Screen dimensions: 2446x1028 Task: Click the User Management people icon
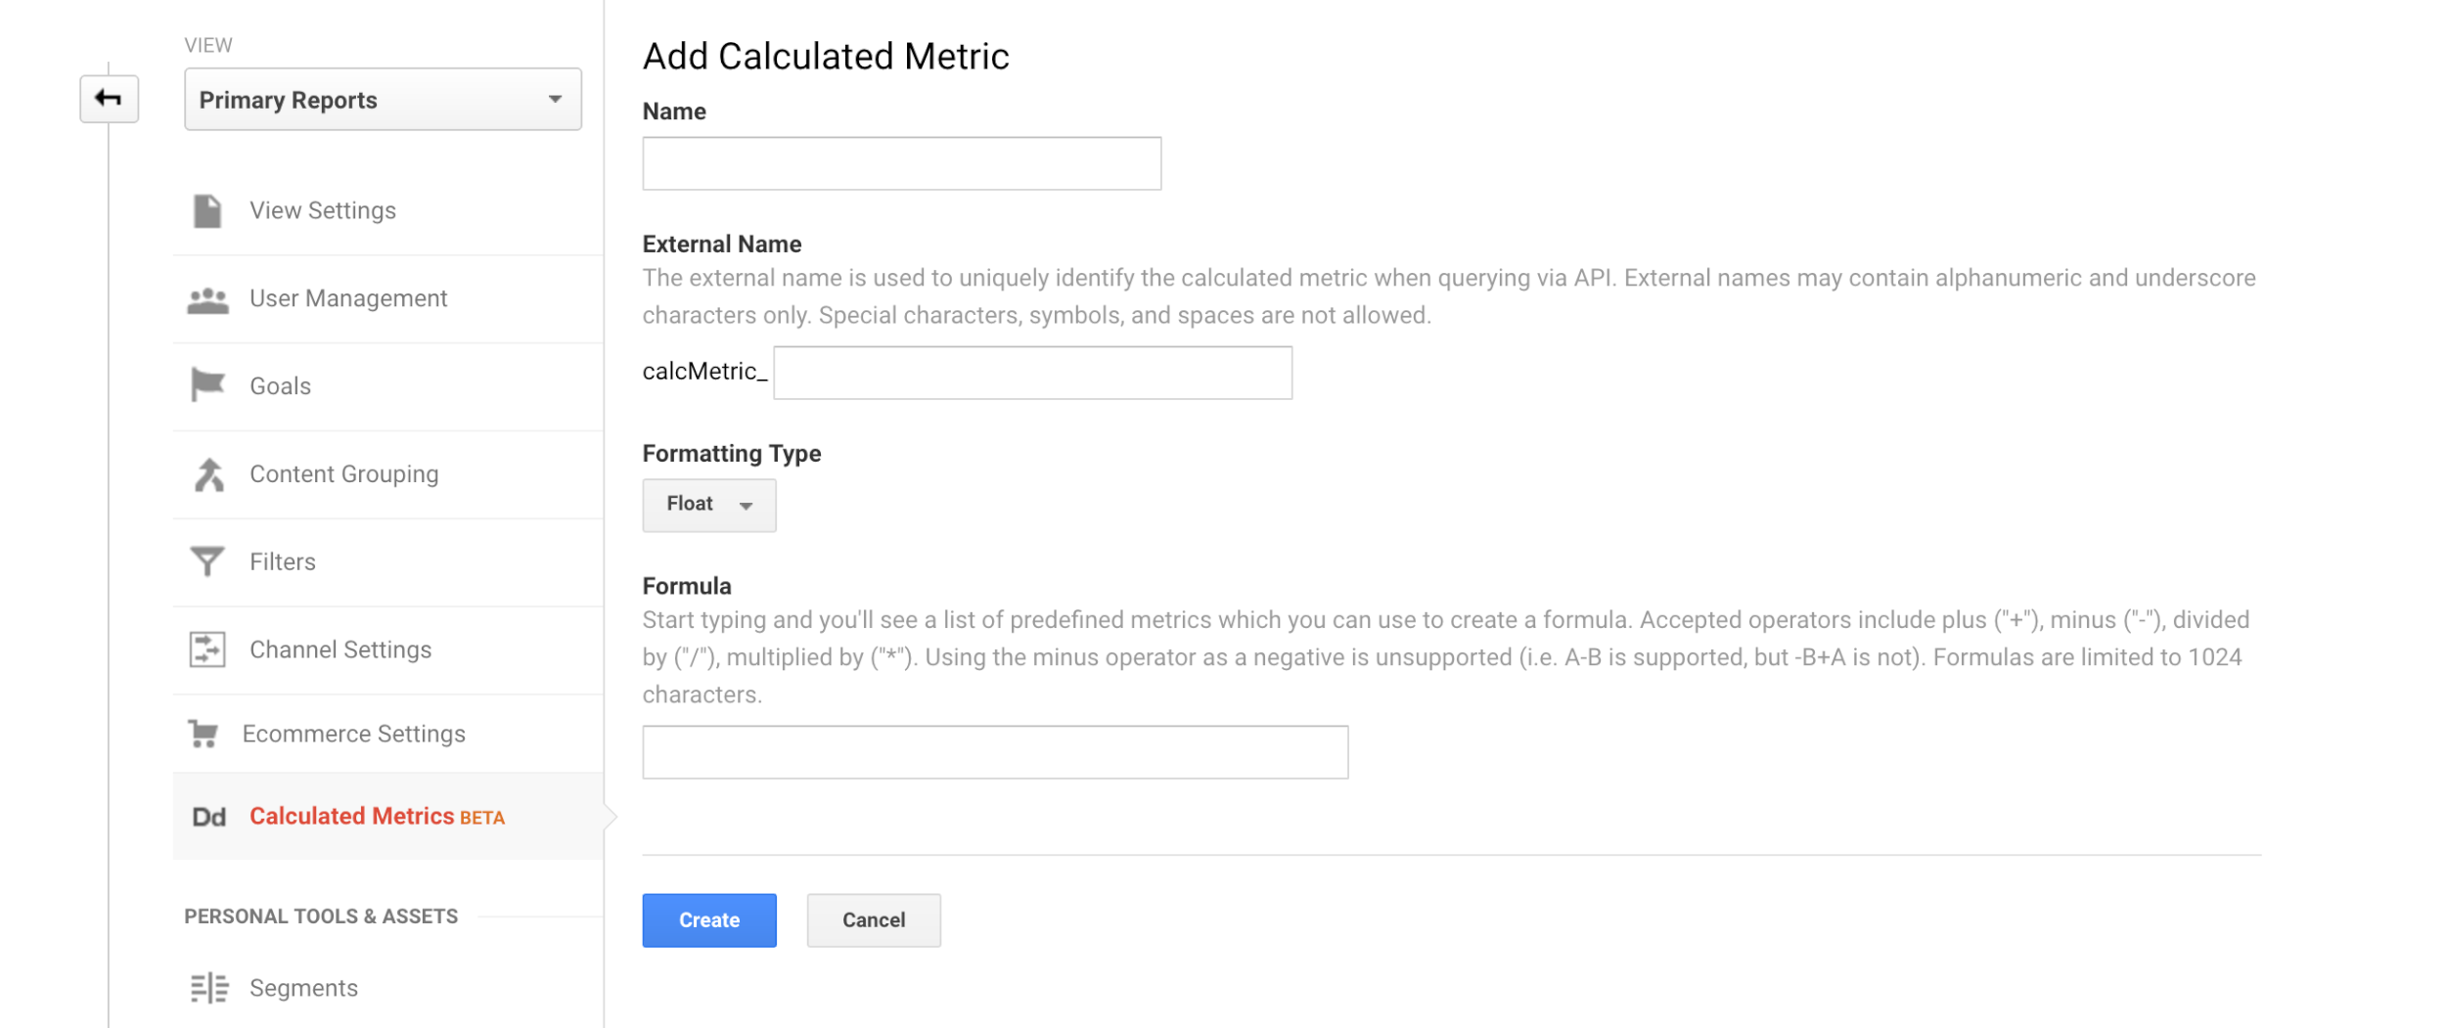pos(207,299)
